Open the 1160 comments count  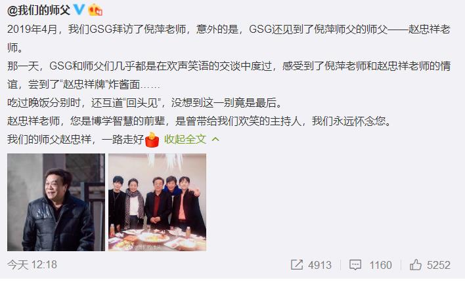pyautogui.click(x=380, y=265)
